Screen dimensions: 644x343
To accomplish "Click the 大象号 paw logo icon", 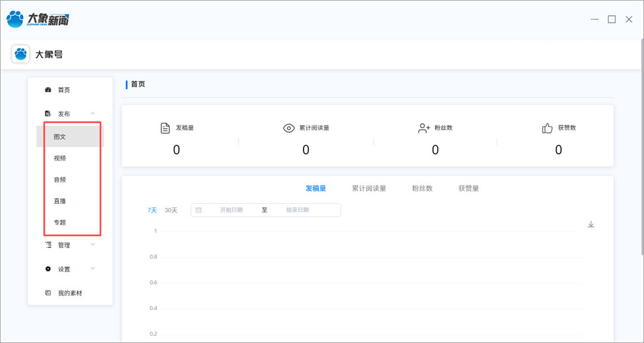I will pos(20,54).
